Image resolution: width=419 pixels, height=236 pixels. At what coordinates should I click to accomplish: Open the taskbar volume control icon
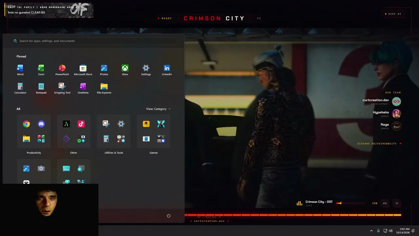point(391,231)
